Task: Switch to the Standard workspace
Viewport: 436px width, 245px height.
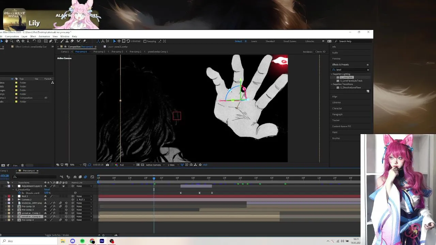Action: [x=270, y=41]
